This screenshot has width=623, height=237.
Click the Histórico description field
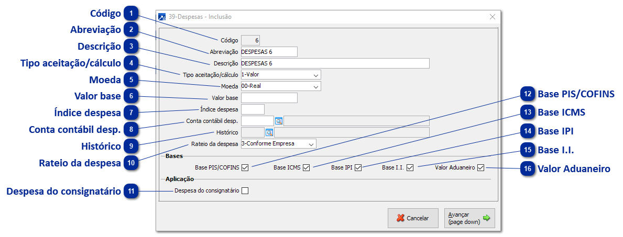(352, 132)
